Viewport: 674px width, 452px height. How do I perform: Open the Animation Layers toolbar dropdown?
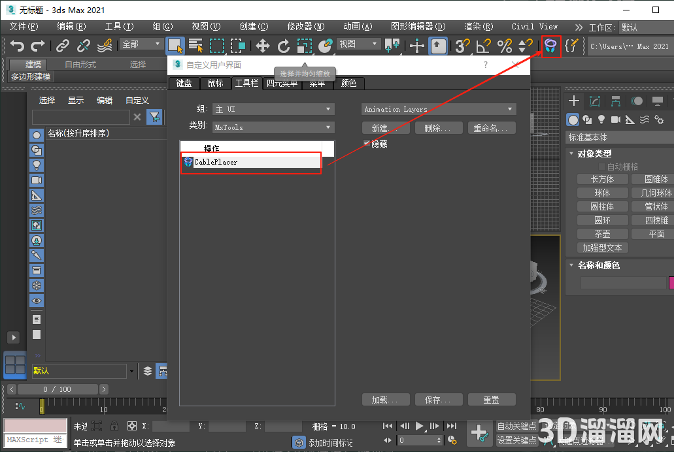[438, 108]
